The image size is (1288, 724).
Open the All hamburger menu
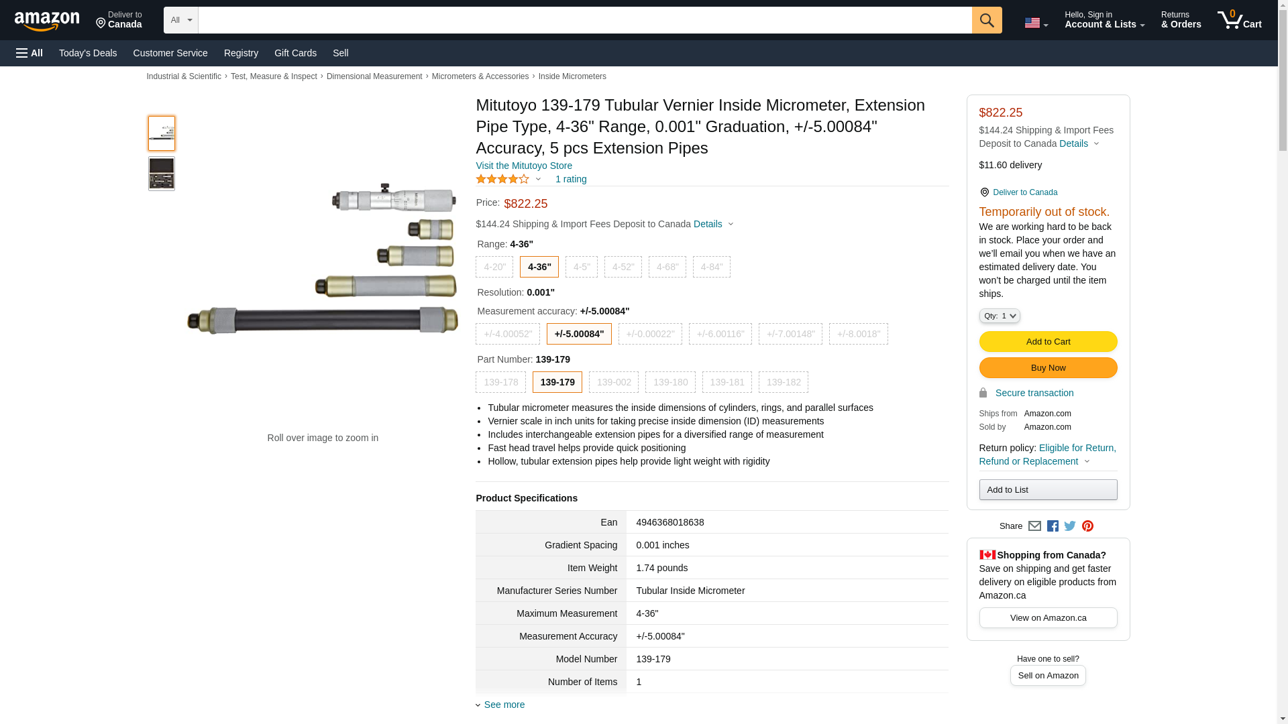(x=30, y=53)
